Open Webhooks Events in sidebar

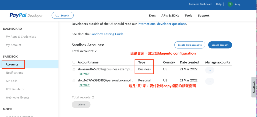[x=18, y=97]
